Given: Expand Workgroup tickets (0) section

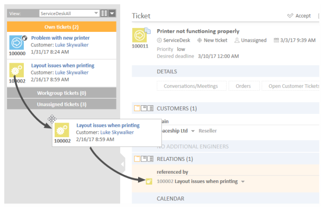Looking at the screenshot, I should point(62,93).
